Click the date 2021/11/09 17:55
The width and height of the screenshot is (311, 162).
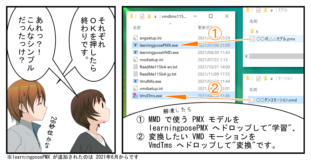(214, 74)
